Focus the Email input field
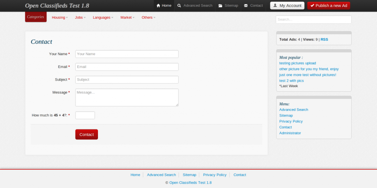Image resolution: width=377 pixels, height=188 pixels. (x=127, y=67)
